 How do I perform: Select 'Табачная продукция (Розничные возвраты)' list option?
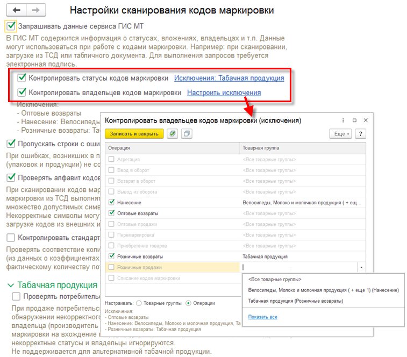[295, 301]
